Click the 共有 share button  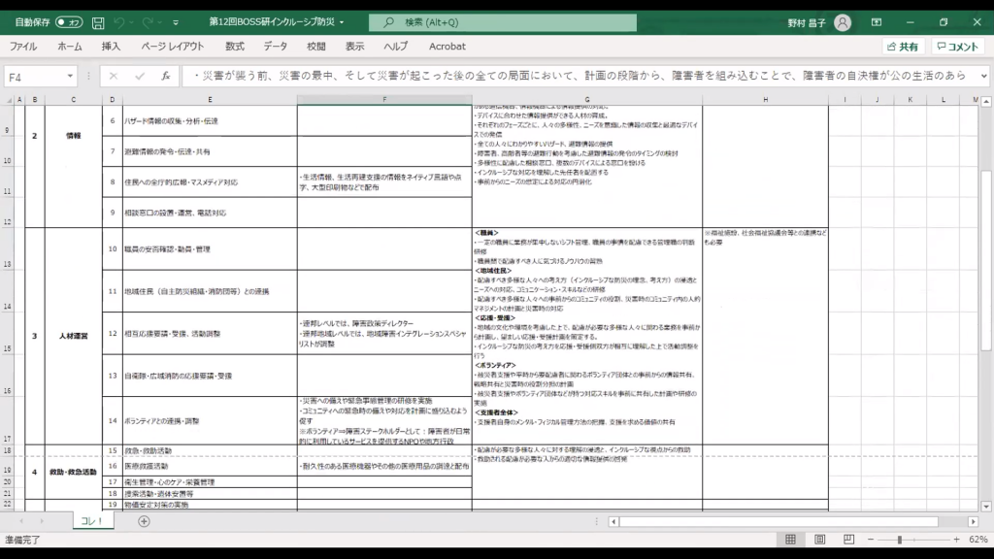(x=903, y=46)
